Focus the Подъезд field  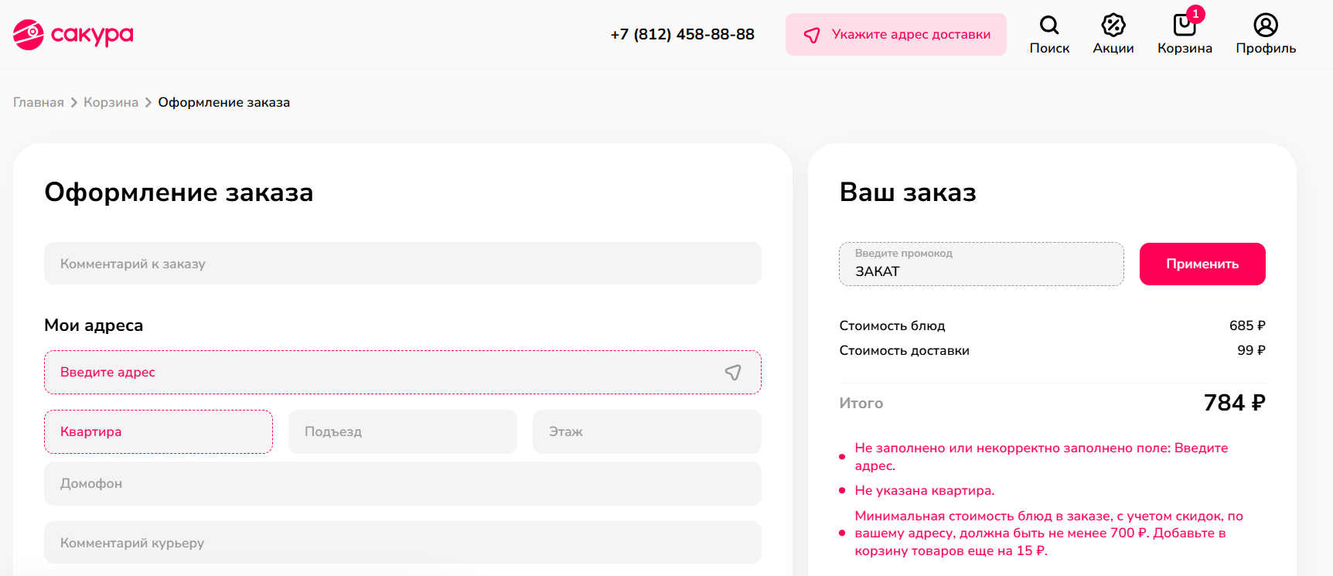(x=403, y=432)
